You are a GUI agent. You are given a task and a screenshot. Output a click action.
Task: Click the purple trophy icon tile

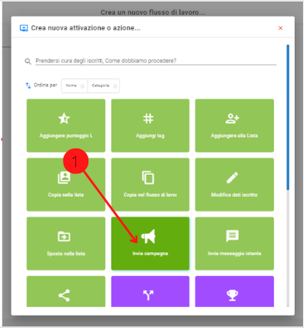[x=234, y=291]
